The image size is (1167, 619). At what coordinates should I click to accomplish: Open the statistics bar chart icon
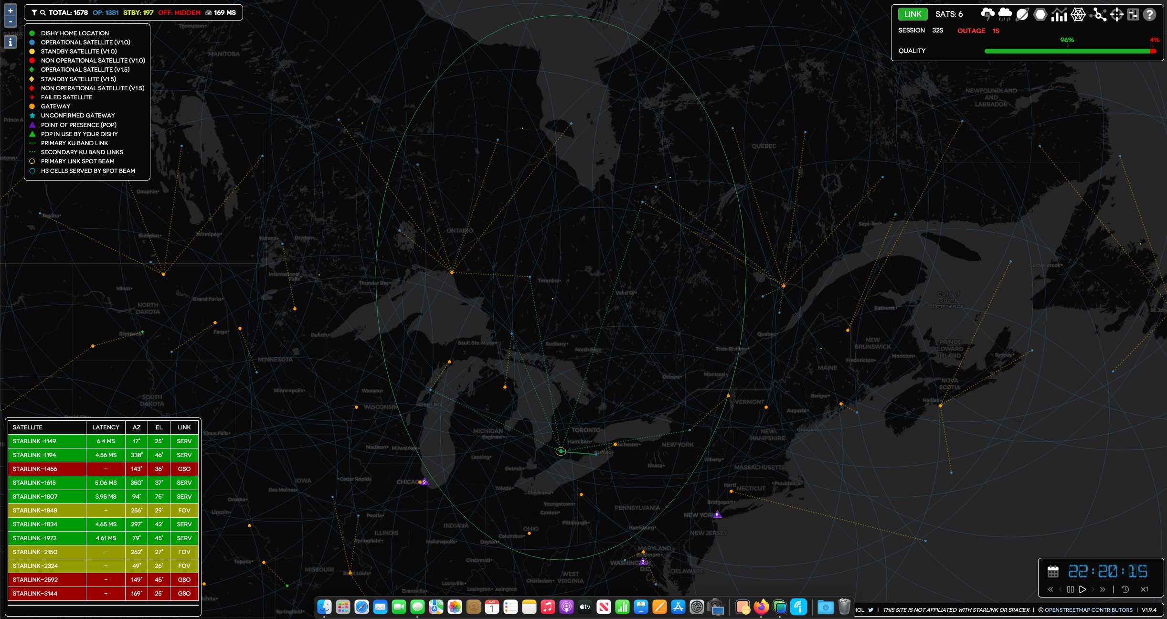pos(1059,14)
